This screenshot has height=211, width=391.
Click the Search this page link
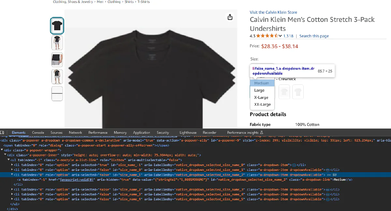(x=314, y=36)
